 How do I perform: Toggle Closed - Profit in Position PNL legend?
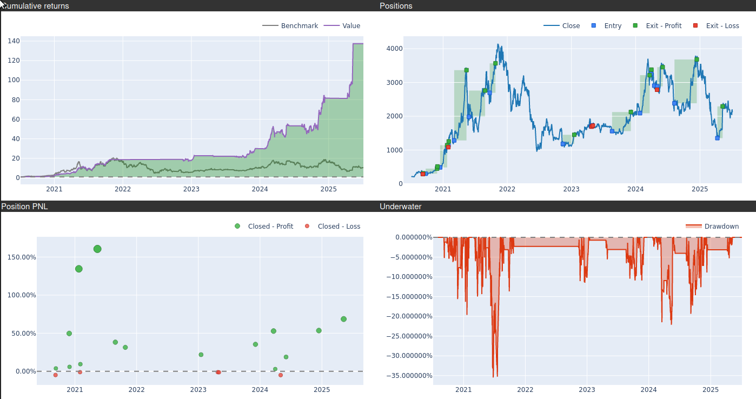(x=270, y=227)
